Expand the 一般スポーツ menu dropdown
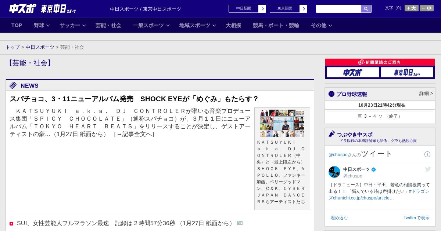This screenshot has width=441, height=231. coord(151,25)
